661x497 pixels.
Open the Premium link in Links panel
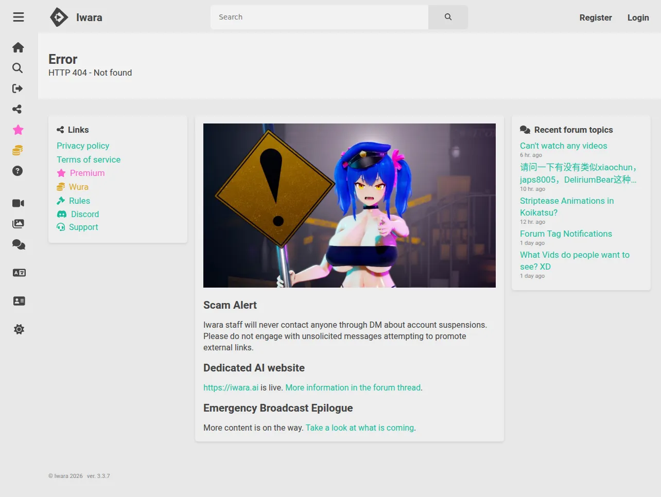click(x=81, y=173)
